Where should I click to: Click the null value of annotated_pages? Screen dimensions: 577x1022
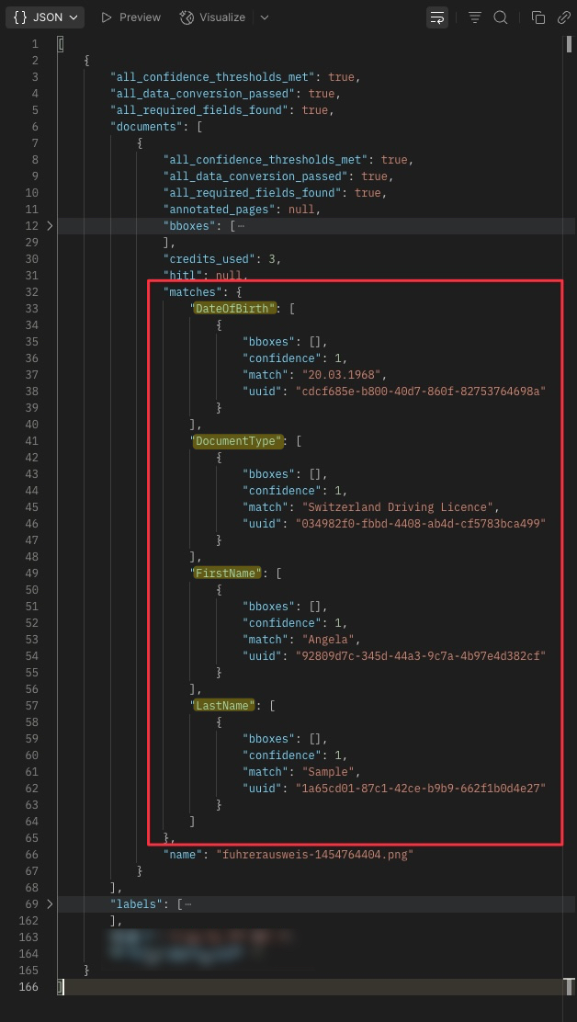301,210
